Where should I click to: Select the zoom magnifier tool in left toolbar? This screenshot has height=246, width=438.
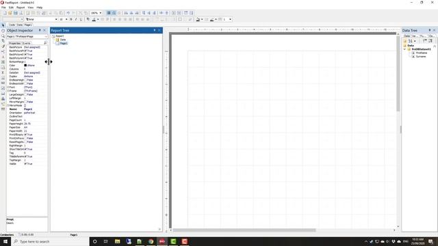click(x=3, y=36)
